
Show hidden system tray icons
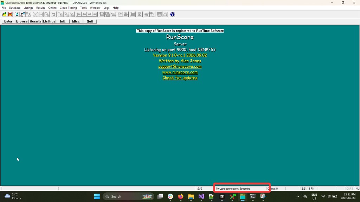pos(297,196)
